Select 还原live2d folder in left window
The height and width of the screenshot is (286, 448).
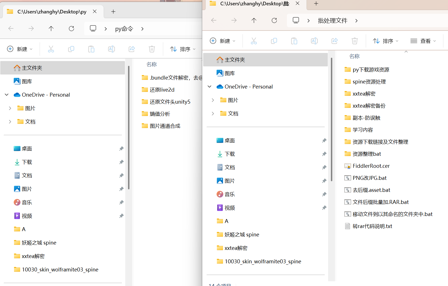point(162,90)
